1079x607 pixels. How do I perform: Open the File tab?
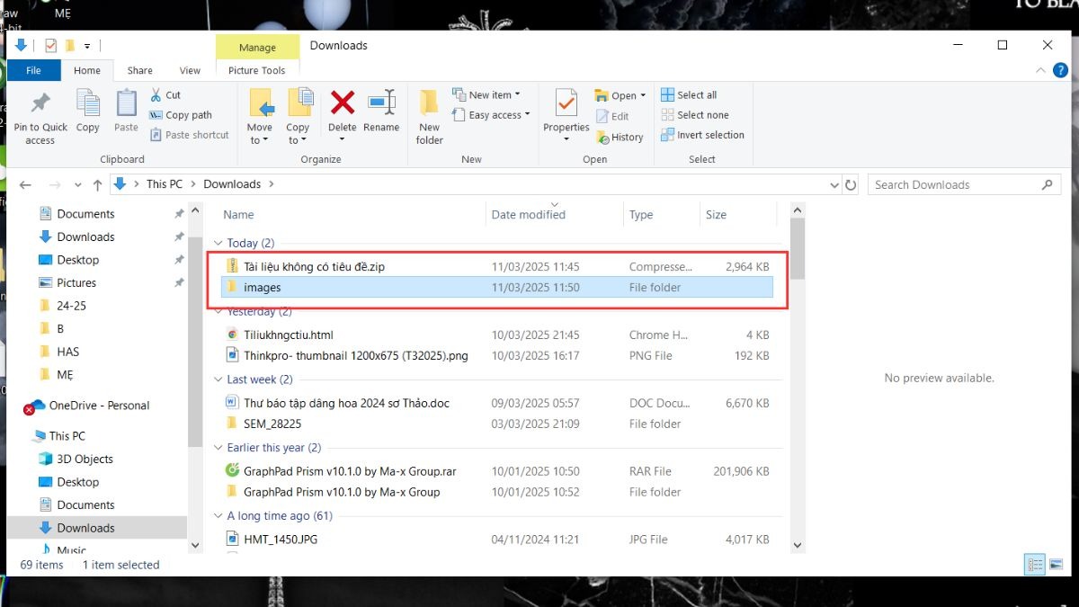pyautogui.click(x=33, y=70)
